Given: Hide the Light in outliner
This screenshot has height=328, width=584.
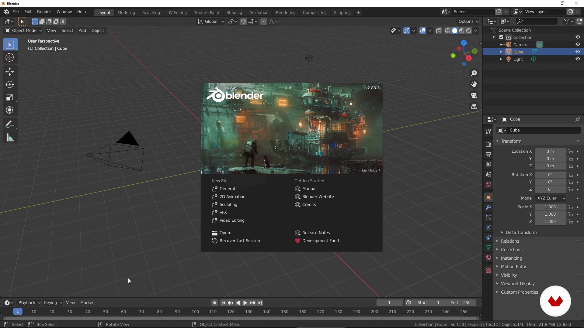Looking at the screenshot, I should pos(578,59).
